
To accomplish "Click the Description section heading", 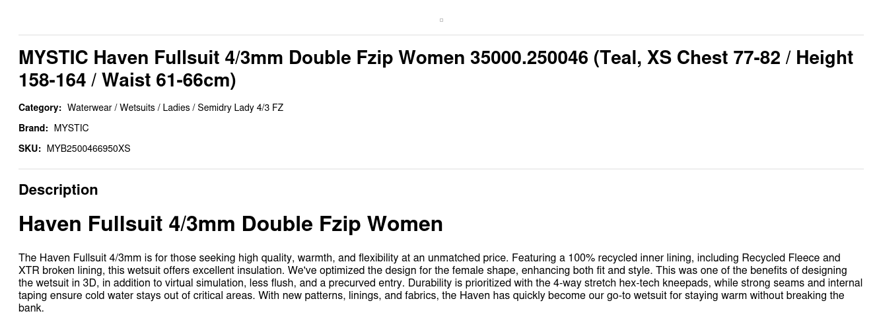I will click(58, 189).
